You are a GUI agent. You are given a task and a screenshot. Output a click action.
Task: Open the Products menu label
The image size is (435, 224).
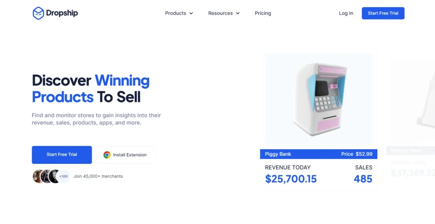pyautogui.click(x=175, y=13)
